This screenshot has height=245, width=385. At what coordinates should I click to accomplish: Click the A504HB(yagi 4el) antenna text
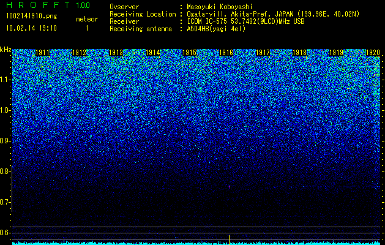click(x=216, y=29)
